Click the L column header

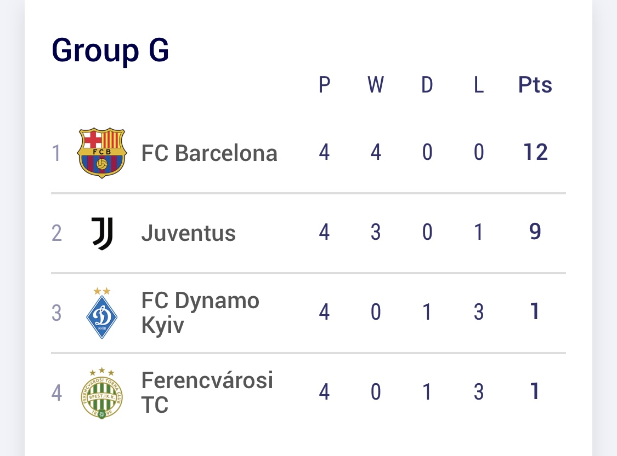[478, 85]
